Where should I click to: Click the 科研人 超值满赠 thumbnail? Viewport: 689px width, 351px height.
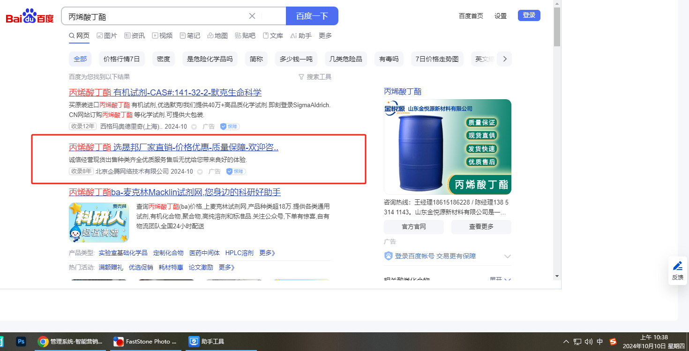coord(99,222)
